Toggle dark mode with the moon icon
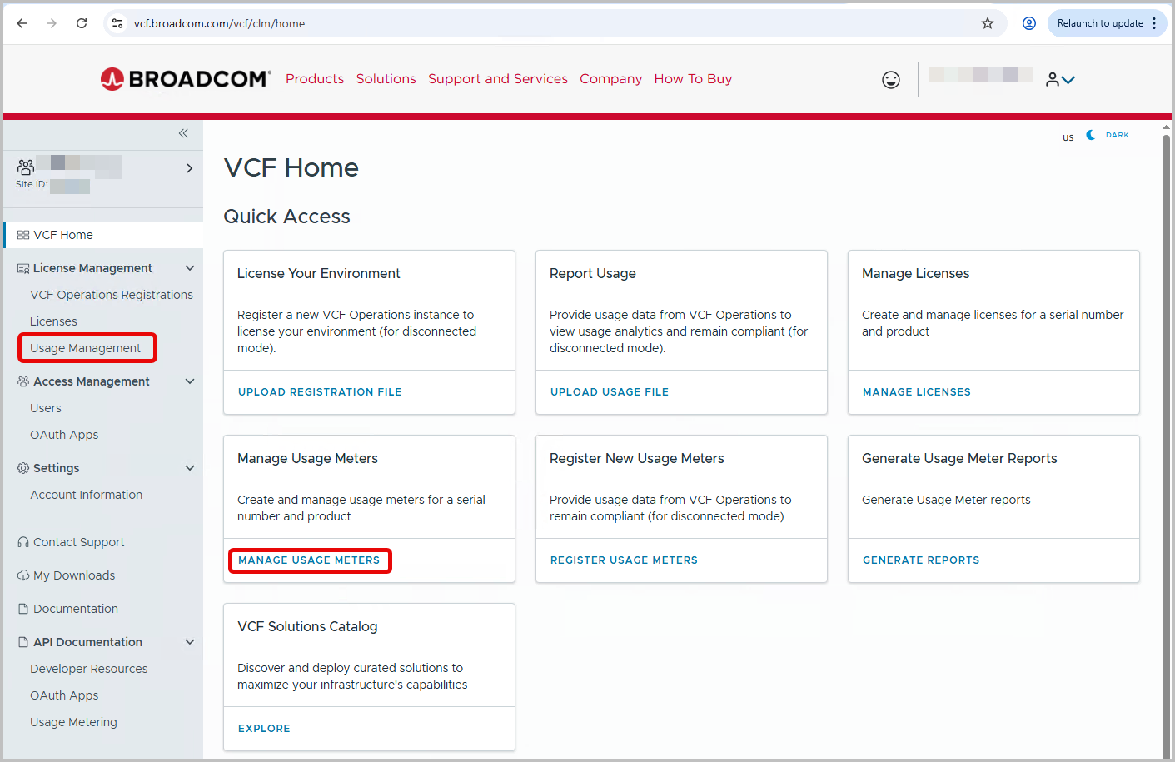1175x762 pixels. (1091, 135)
